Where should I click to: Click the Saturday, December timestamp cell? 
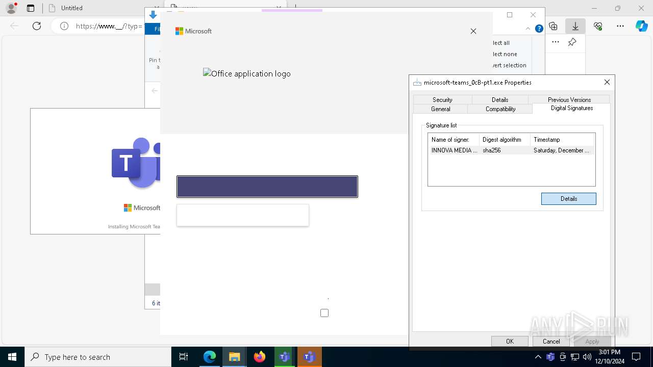pos(562,150)
